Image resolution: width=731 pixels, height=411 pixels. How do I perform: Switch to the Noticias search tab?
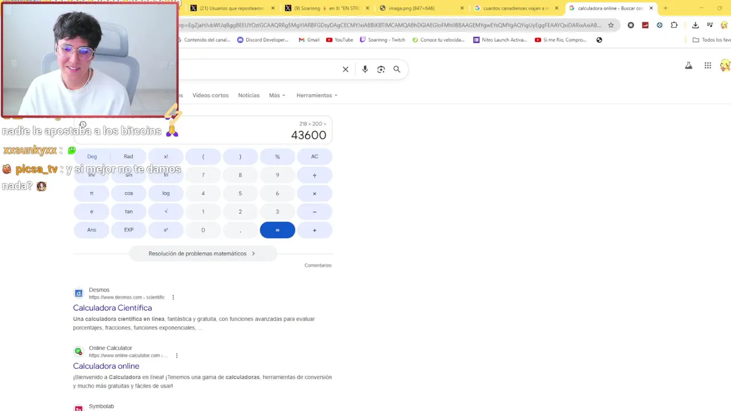point(248,95)
